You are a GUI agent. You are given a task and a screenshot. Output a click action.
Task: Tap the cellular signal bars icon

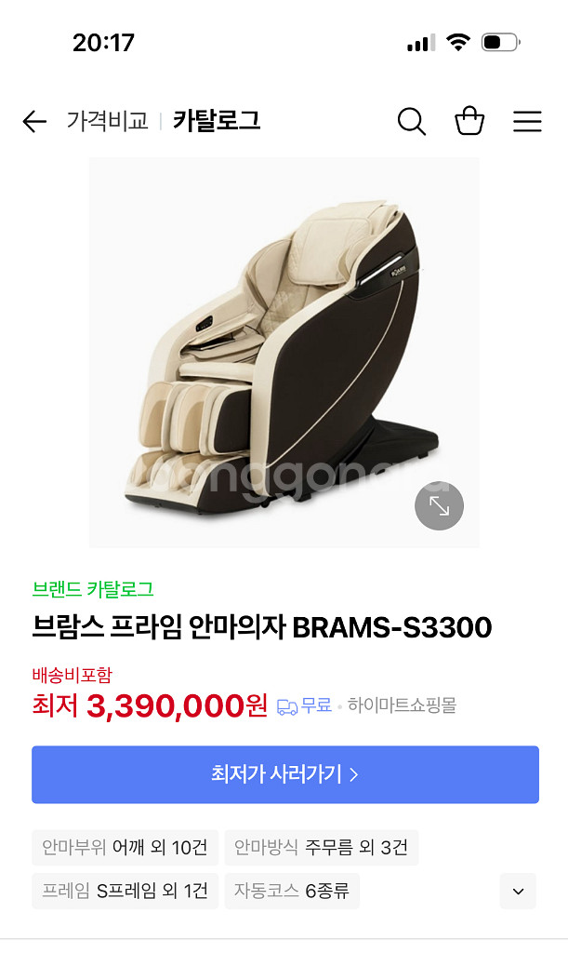pos(421,43)
